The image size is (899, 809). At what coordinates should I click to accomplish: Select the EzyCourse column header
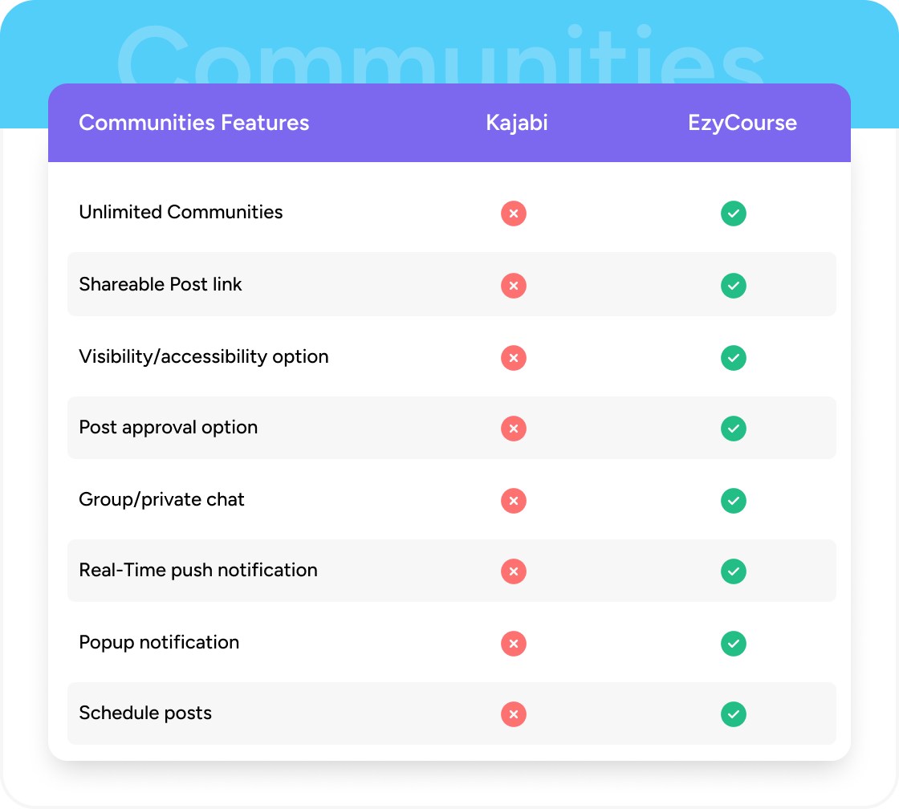tap(742, 123)
